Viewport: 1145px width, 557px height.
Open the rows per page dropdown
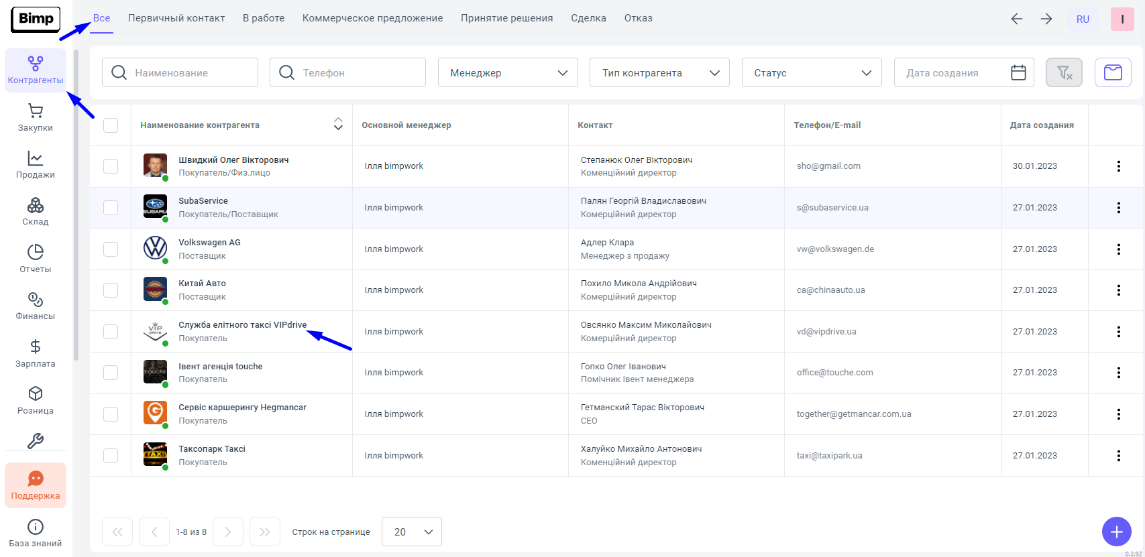point(411,532)
